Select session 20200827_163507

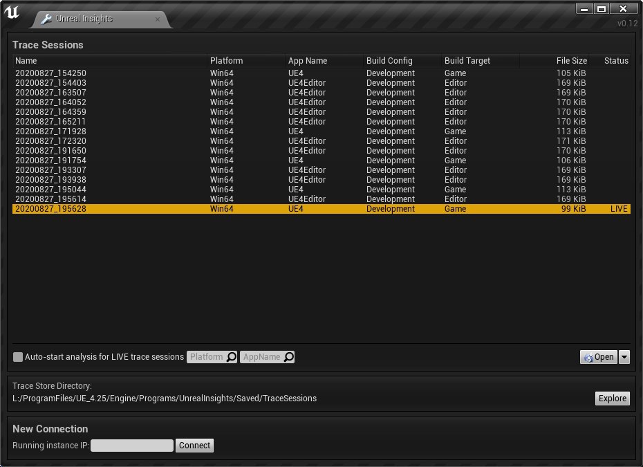tap(321, 92)
